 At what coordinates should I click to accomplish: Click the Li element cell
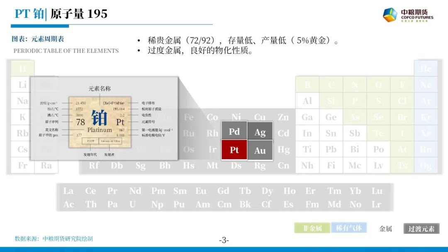tap(22, 85)
